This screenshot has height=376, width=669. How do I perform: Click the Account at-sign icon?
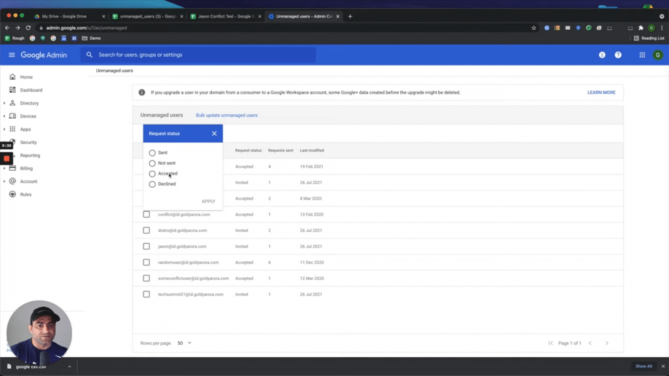click(12, 181)
